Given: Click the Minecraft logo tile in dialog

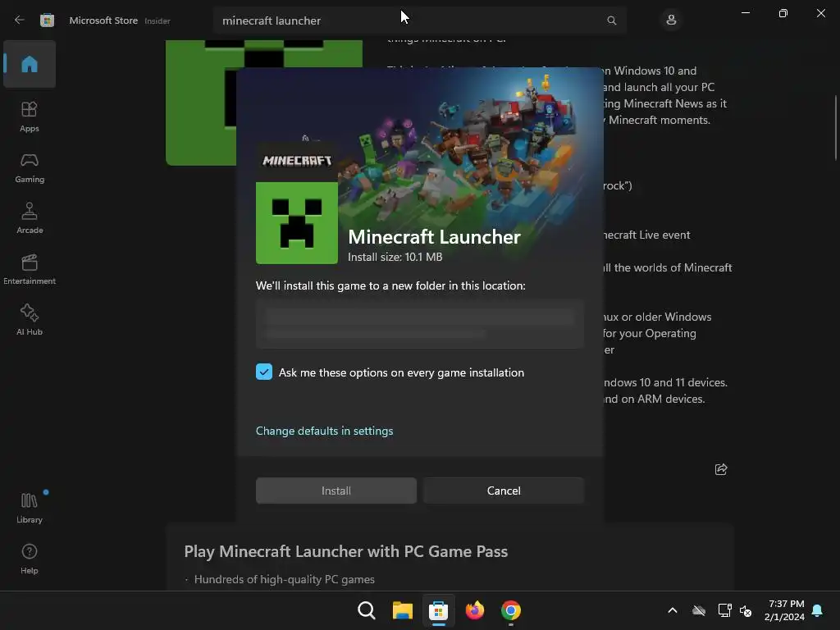Looking at the screenshot, I should (x=297, y=161).
